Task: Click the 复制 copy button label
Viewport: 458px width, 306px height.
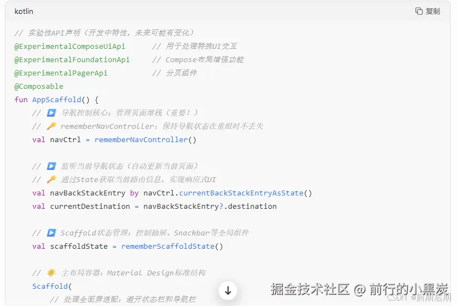Action: coord(432,11)
